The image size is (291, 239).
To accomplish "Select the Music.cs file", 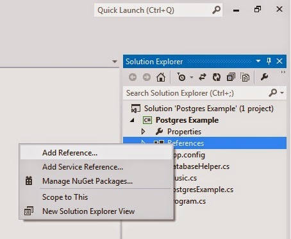I will click(x=185, y=178).
